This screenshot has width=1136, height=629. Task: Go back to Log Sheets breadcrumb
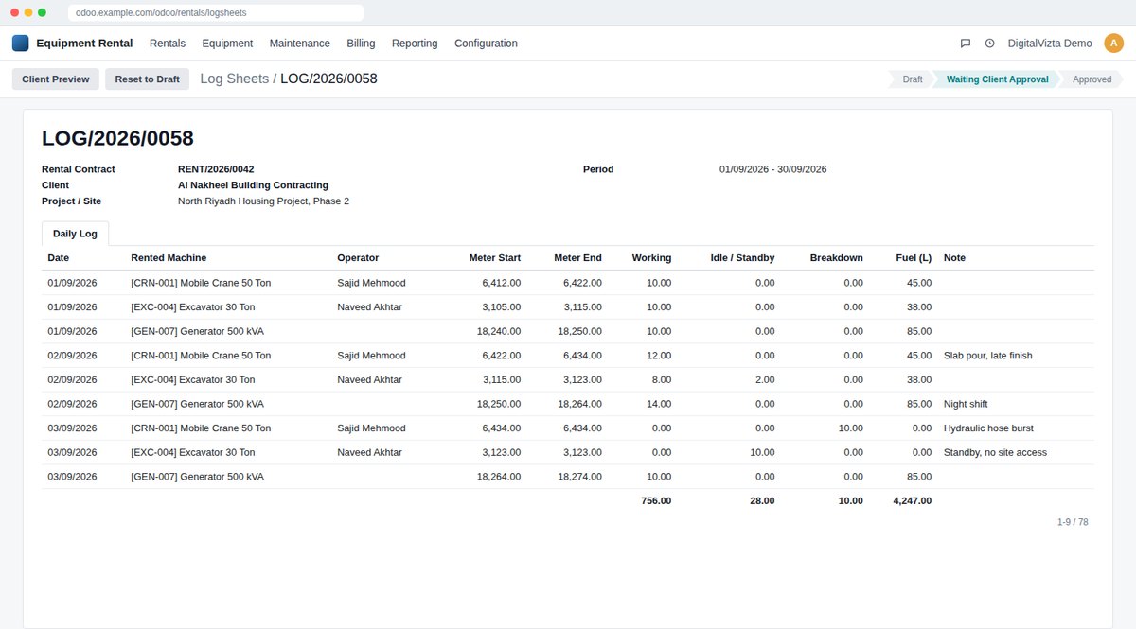point(235,79)
